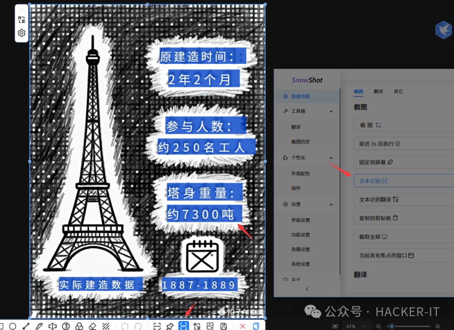The height and width of the screenshot is (330, 454).
Task: Open the 41% zoom level dropdown
Action: (357, 326)
